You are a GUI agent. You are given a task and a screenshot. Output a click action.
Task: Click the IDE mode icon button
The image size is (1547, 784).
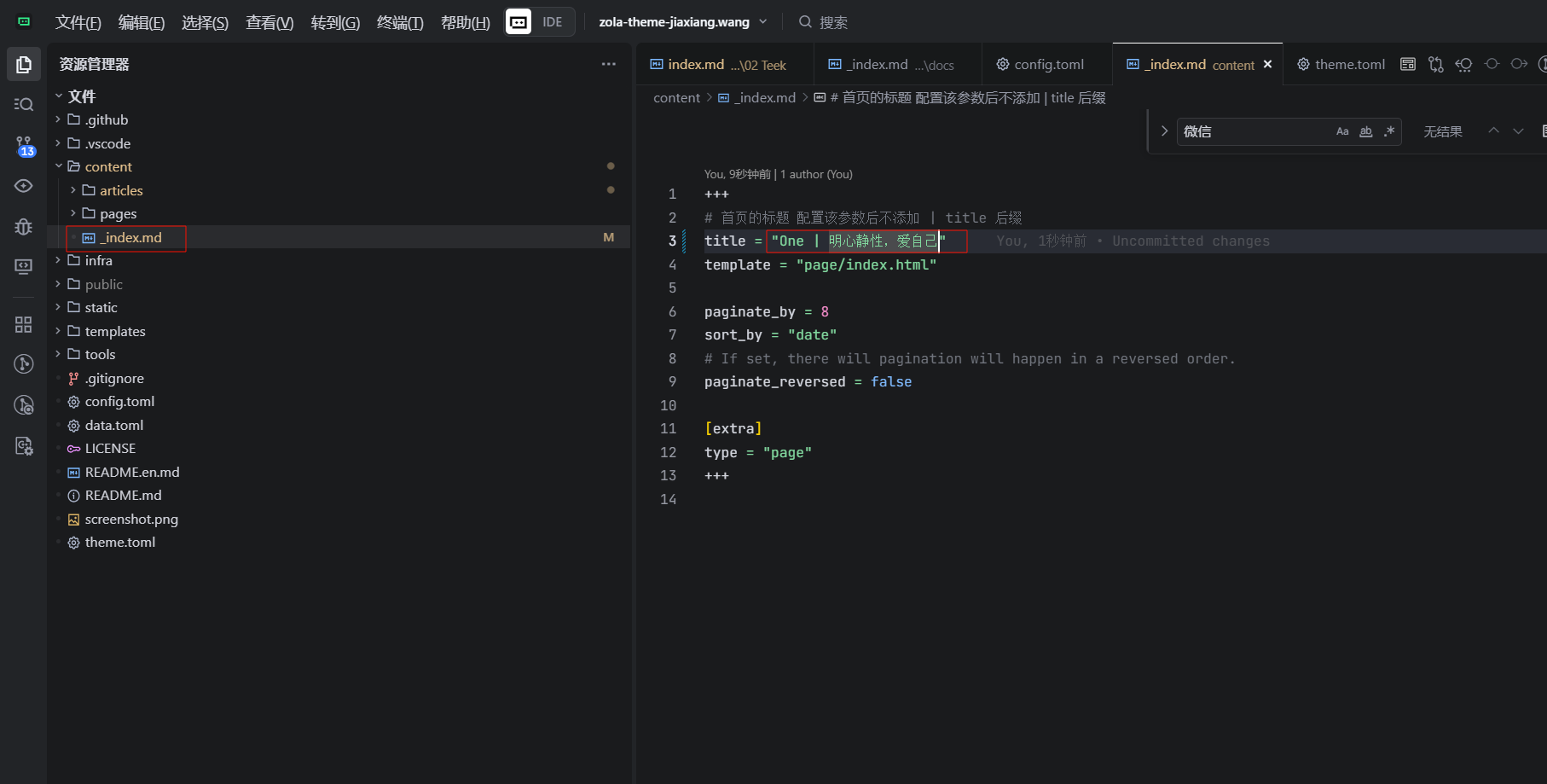click(519, 21)
